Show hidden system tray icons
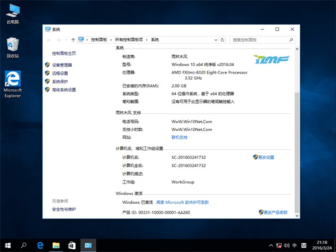 (x=270, y=245)
